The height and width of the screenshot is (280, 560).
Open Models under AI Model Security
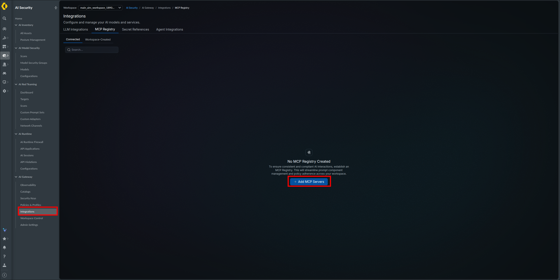(25, 70)
